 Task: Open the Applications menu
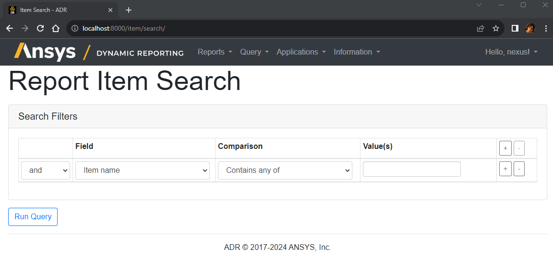point(301,52)
